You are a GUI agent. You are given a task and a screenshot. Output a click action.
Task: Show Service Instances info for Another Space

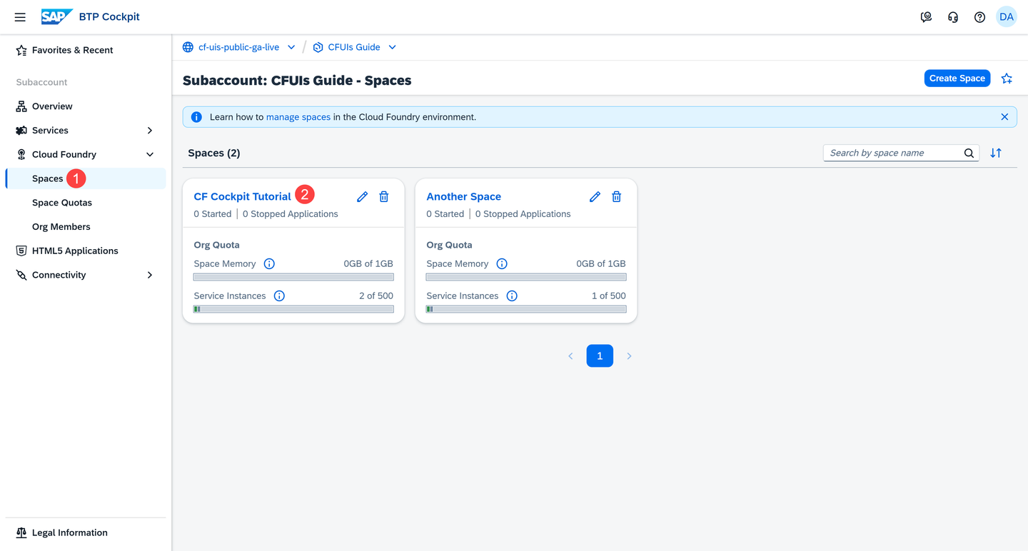pos(512,295)
